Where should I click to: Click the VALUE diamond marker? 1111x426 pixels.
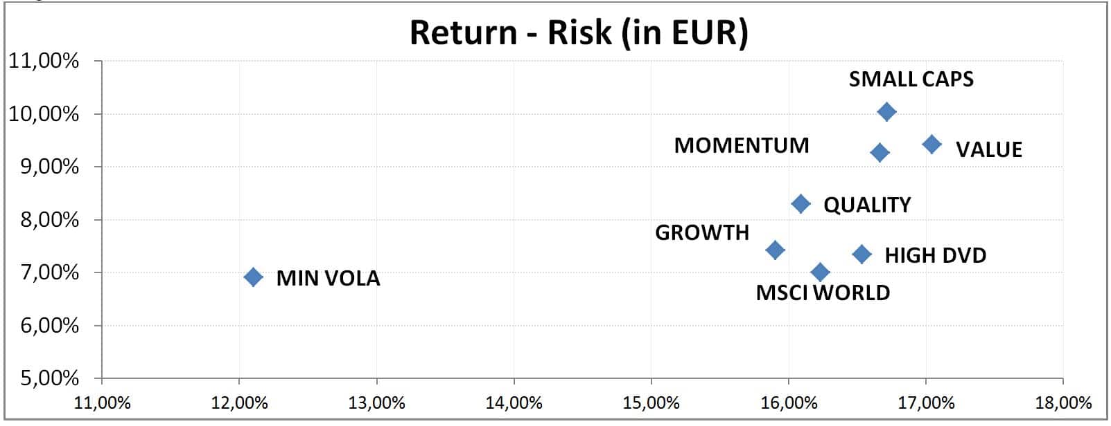coord(931,145)
